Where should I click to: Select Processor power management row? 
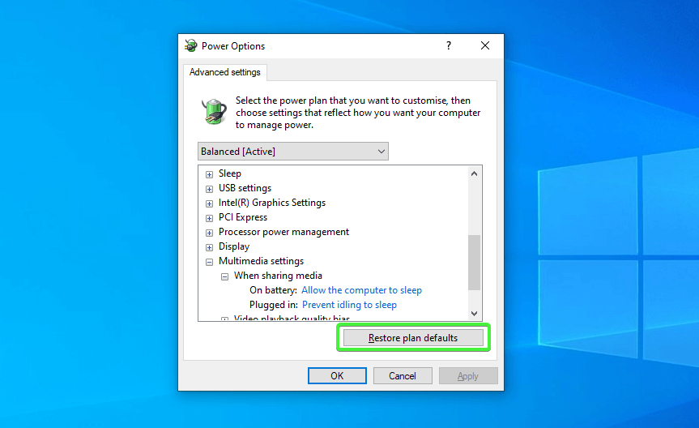point(283,232)
